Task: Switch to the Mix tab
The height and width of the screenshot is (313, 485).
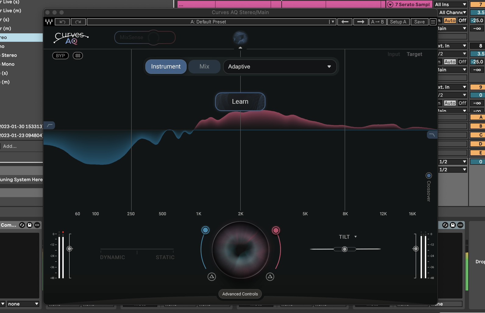Action: (x=204, y=67)
